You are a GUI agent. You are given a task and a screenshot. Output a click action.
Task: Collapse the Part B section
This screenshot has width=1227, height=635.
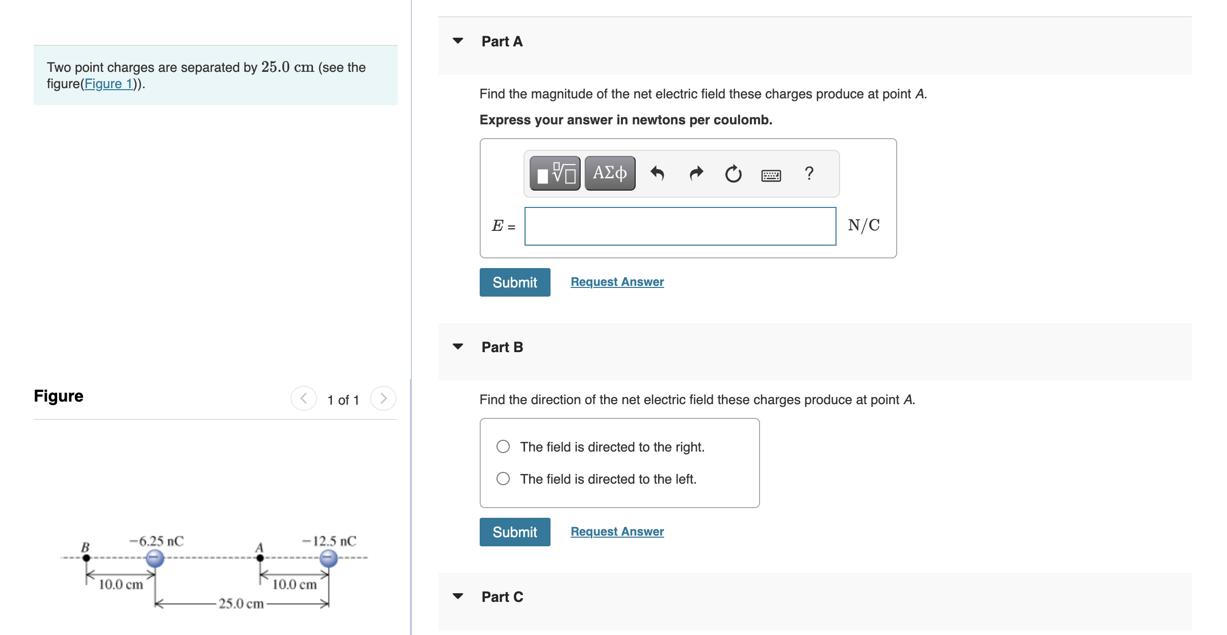point(458,346)
